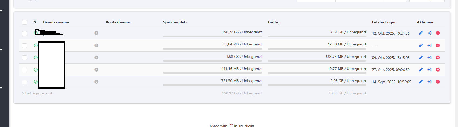The height and width of the screenshot is (127, 458).
Task: Click login-as icon for the 1,58 GB user
Action: tap(429, 58)
